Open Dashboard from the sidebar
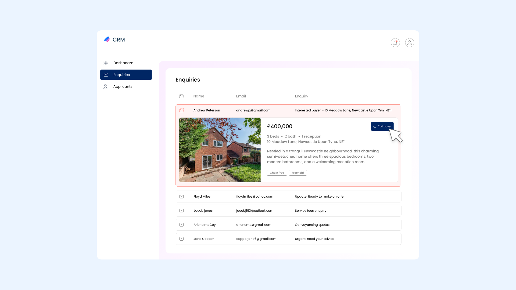The width and height of the screenshot is (516, 290). [123, 63]
